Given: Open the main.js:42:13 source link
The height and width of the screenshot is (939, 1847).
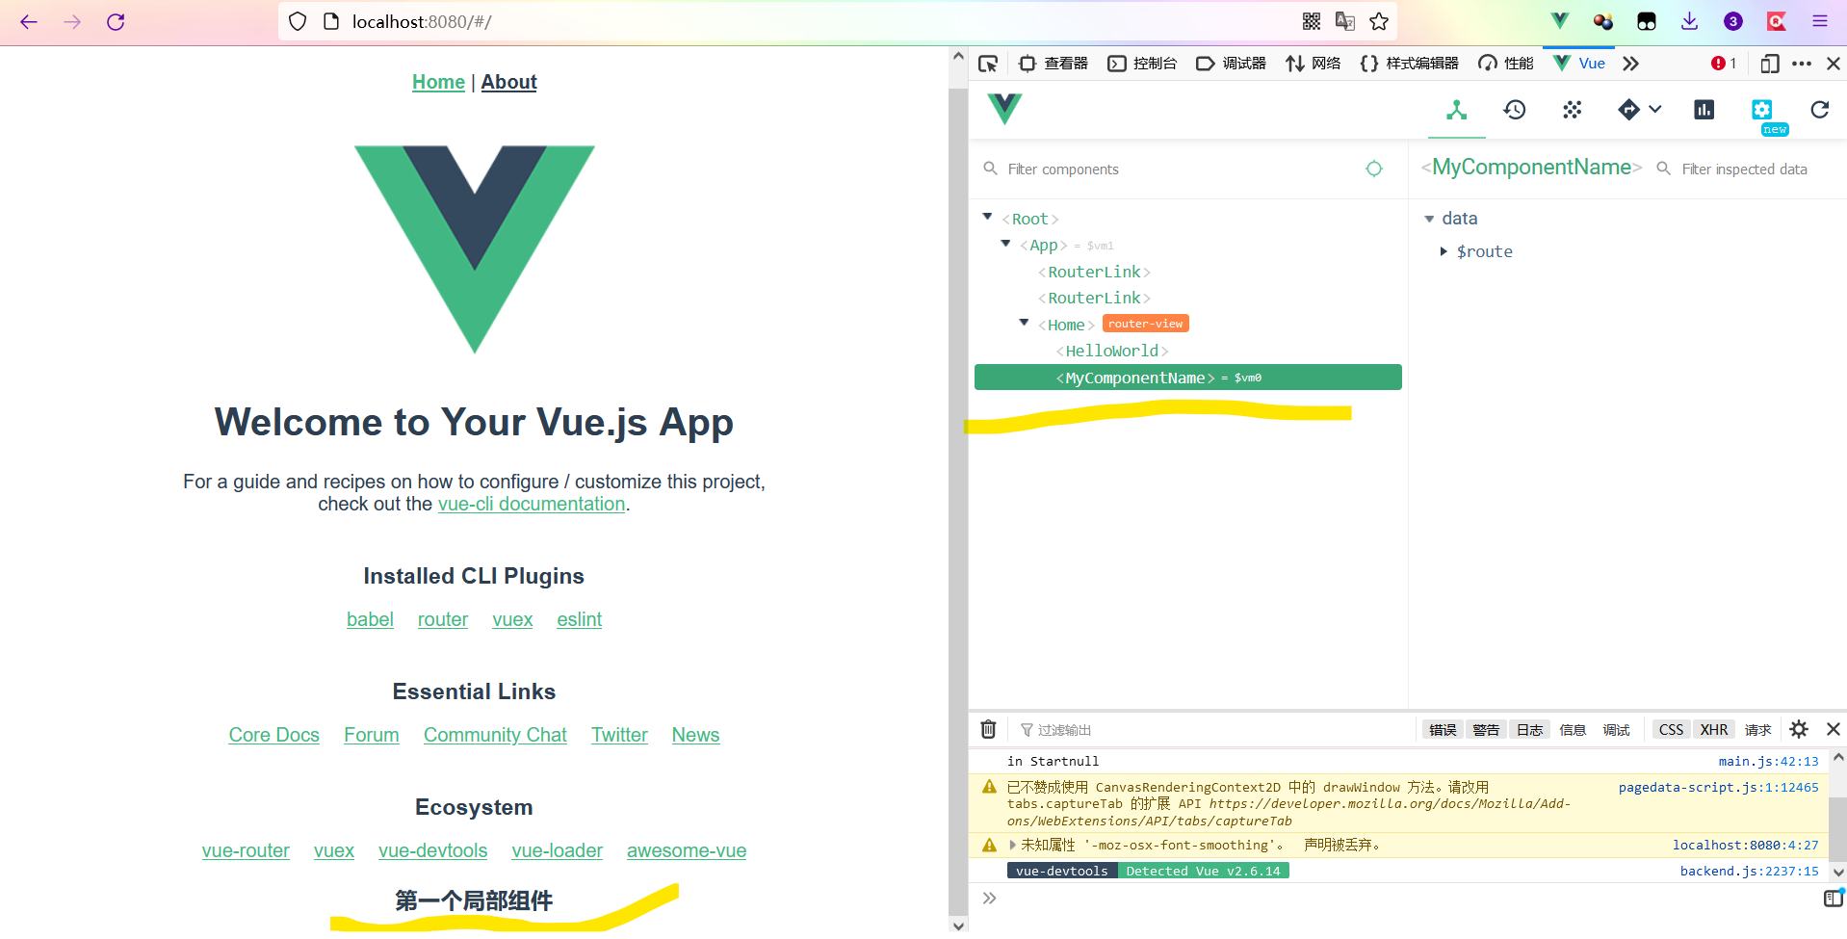Looking at the screenshot, I should (1768, 761).
